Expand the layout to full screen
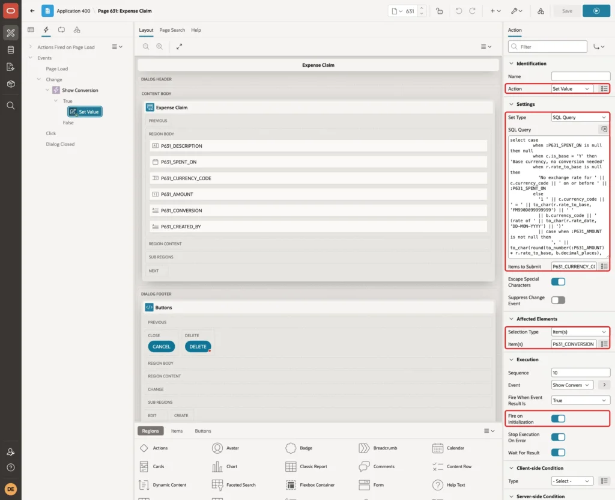This screenshot has width=615, height=500. [x=179, y=46]
